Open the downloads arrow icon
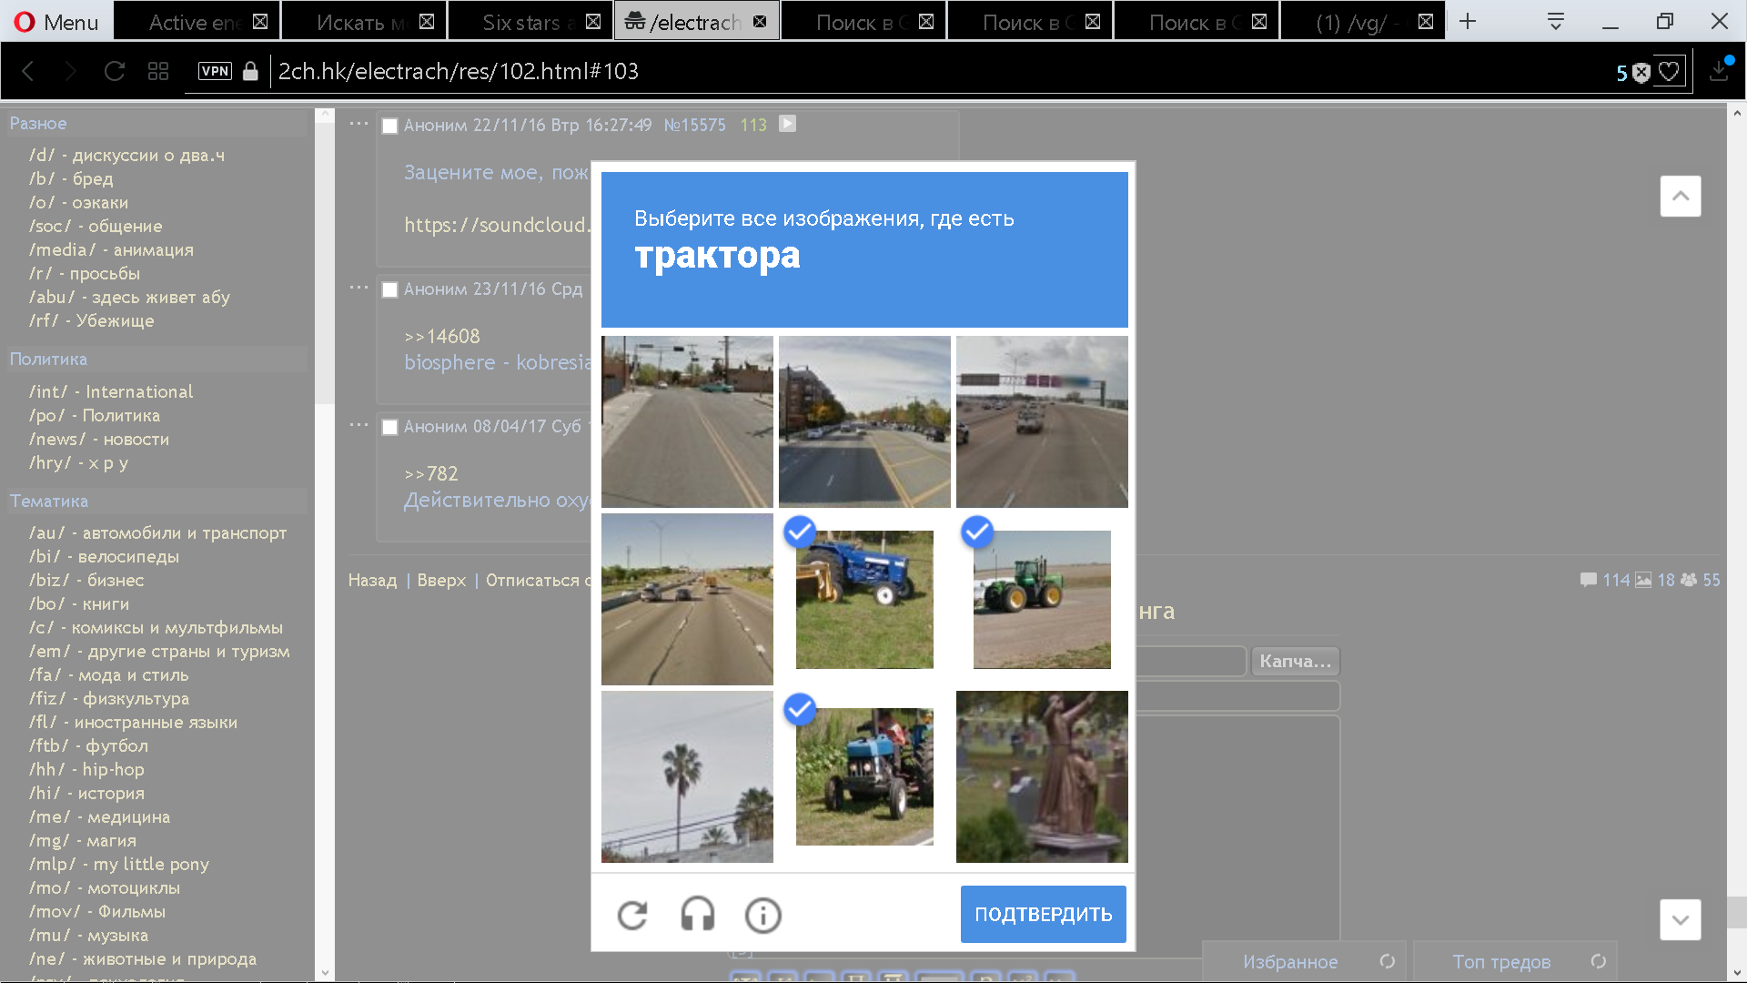This screenshot has height=983, width=1747. [x=1719, y=71]
